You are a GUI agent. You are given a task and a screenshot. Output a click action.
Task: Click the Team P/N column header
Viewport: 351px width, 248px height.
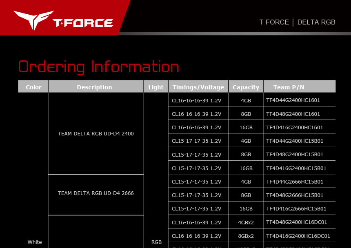click(x=300, y=87)
